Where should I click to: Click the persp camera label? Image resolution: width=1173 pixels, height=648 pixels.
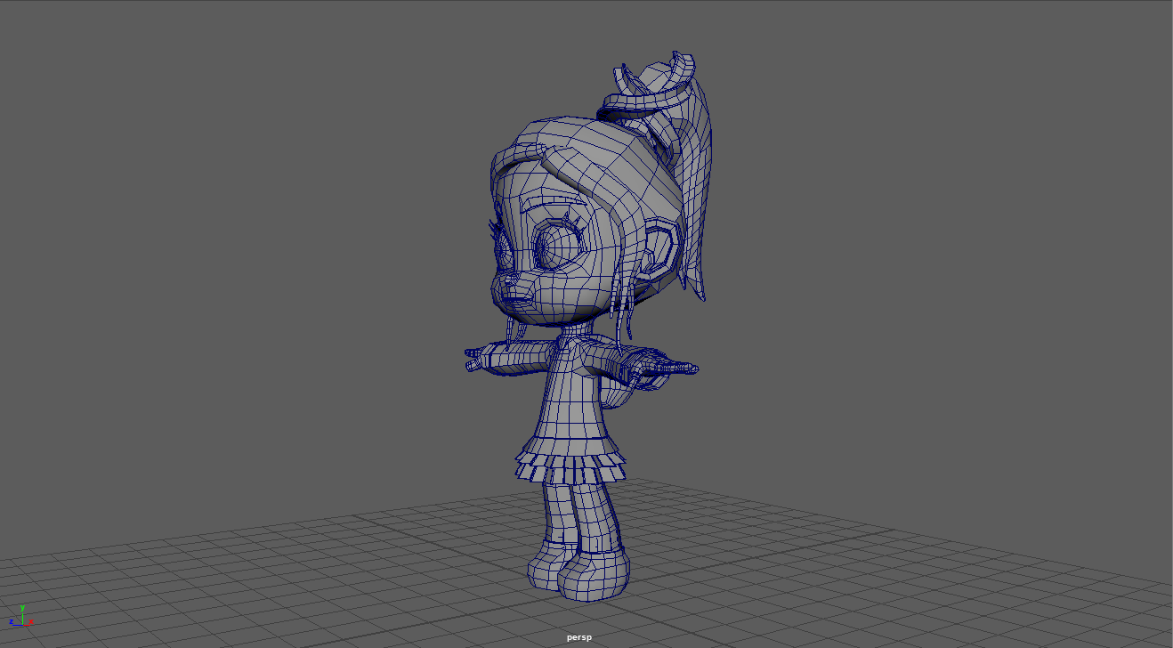578,637
